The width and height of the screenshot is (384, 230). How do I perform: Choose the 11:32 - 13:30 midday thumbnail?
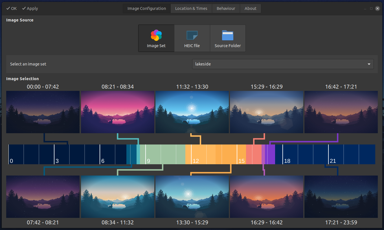[192, 112]
